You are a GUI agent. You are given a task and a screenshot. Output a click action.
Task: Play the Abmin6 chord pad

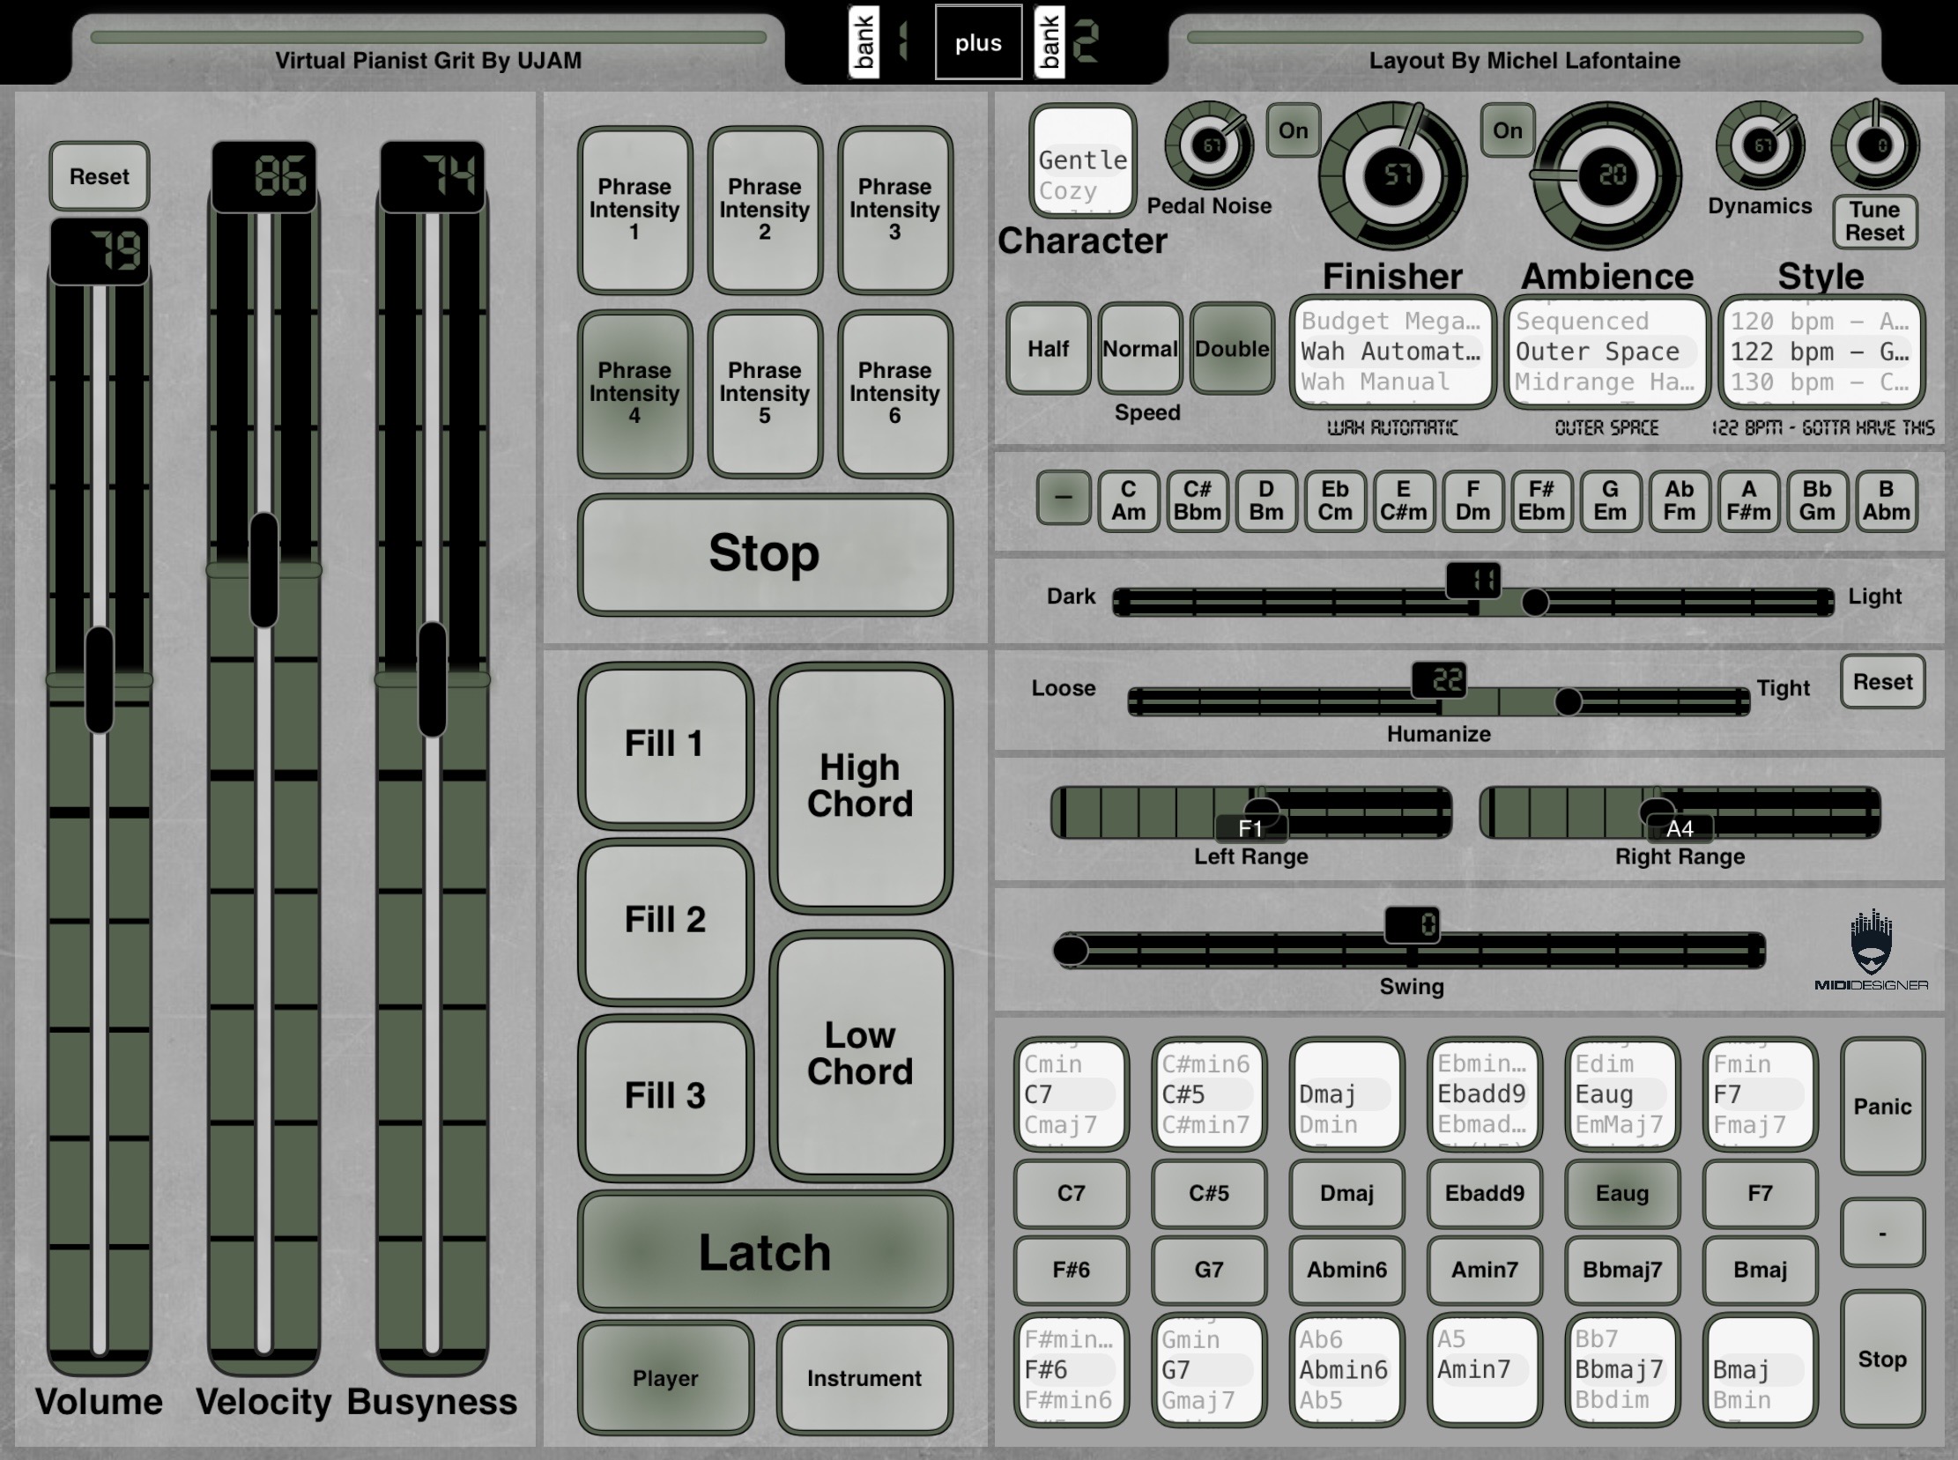tap(1346, 1269)
